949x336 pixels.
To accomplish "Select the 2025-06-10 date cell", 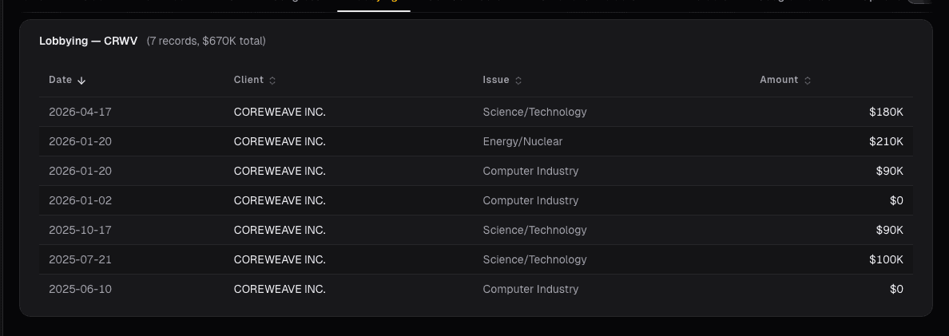I will tap(80, 290).
